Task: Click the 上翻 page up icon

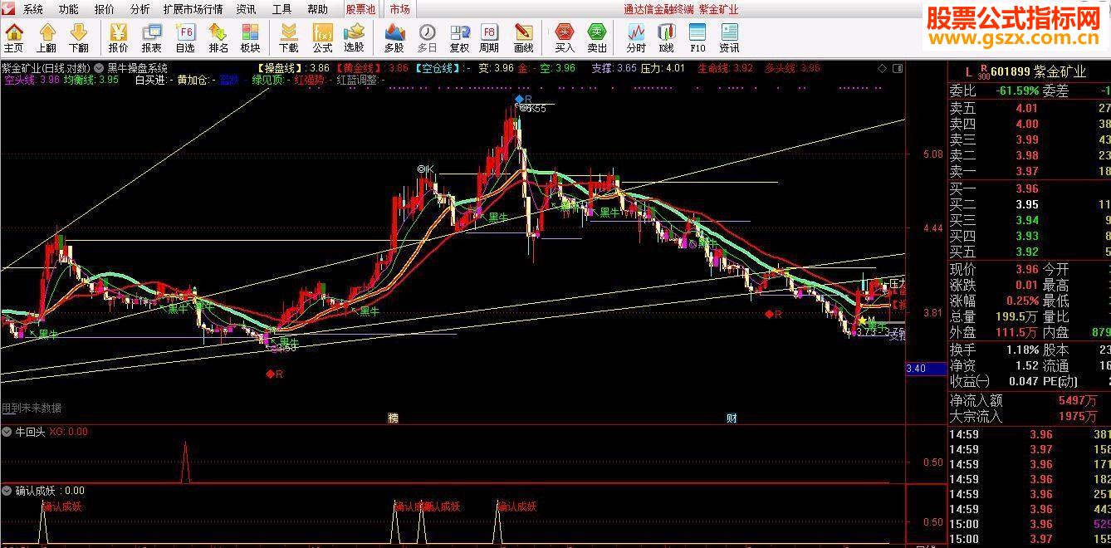Action: tap(46, 38)
